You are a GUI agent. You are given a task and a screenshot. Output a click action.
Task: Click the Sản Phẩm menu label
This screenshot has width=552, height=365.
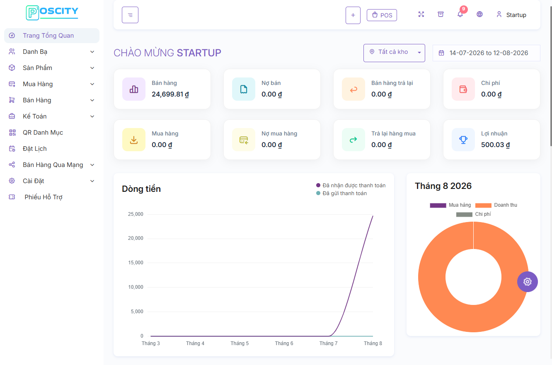(37, 68)
